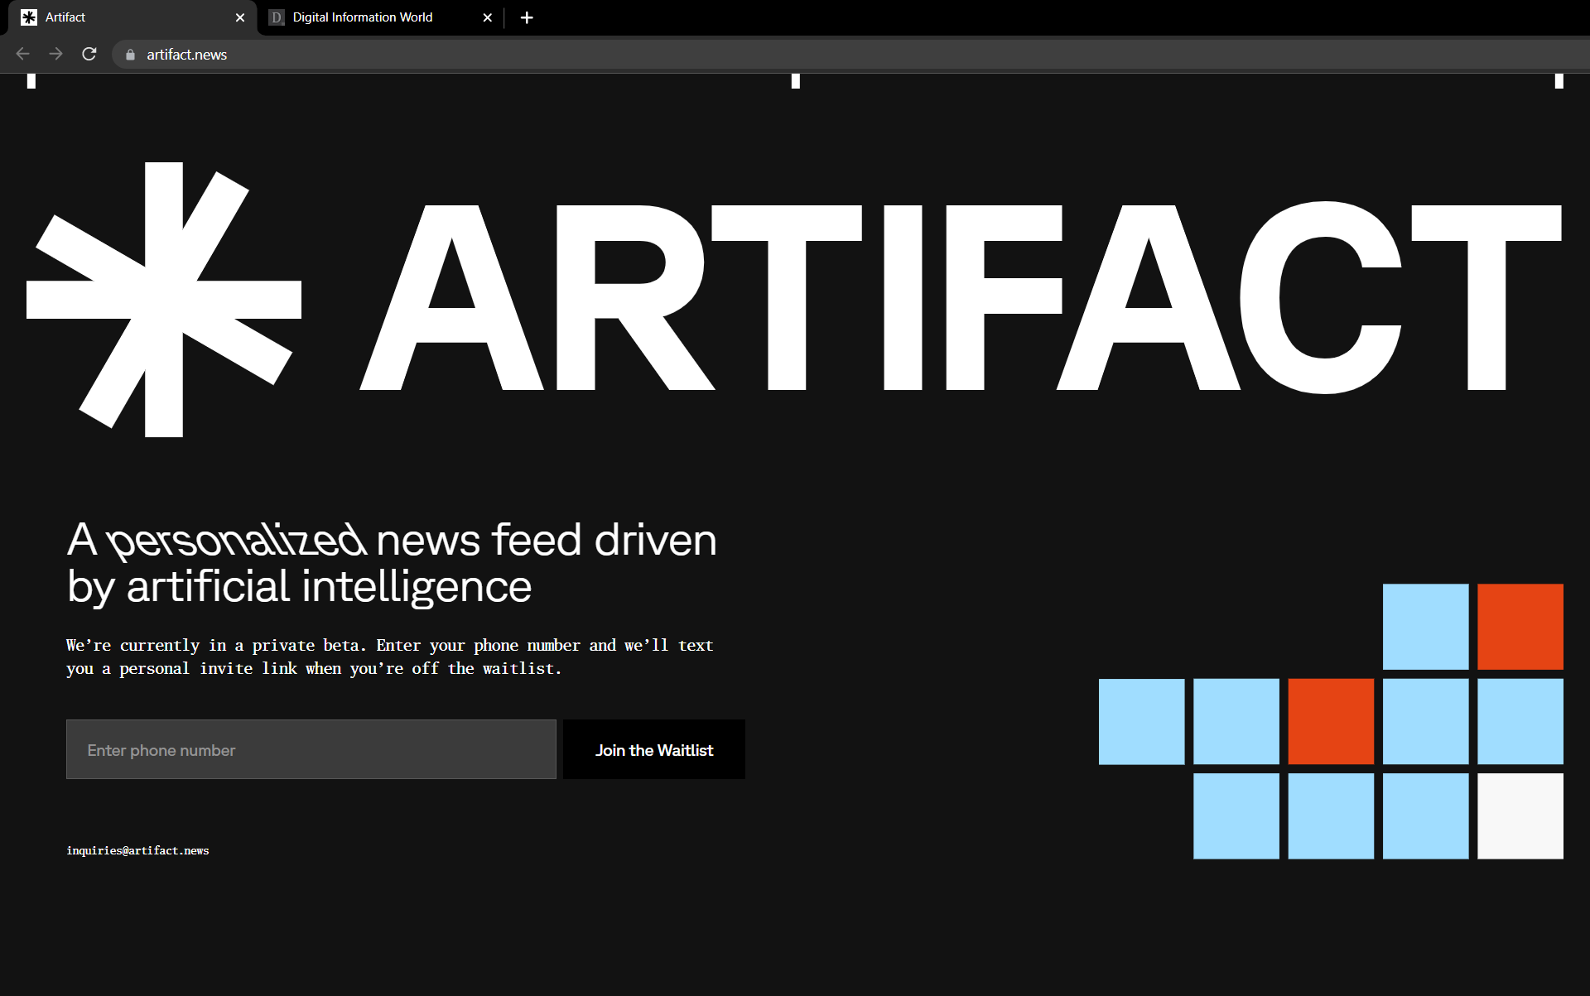
Task: Click the orange tile in the middle row
Action: tap(1331, 721)
